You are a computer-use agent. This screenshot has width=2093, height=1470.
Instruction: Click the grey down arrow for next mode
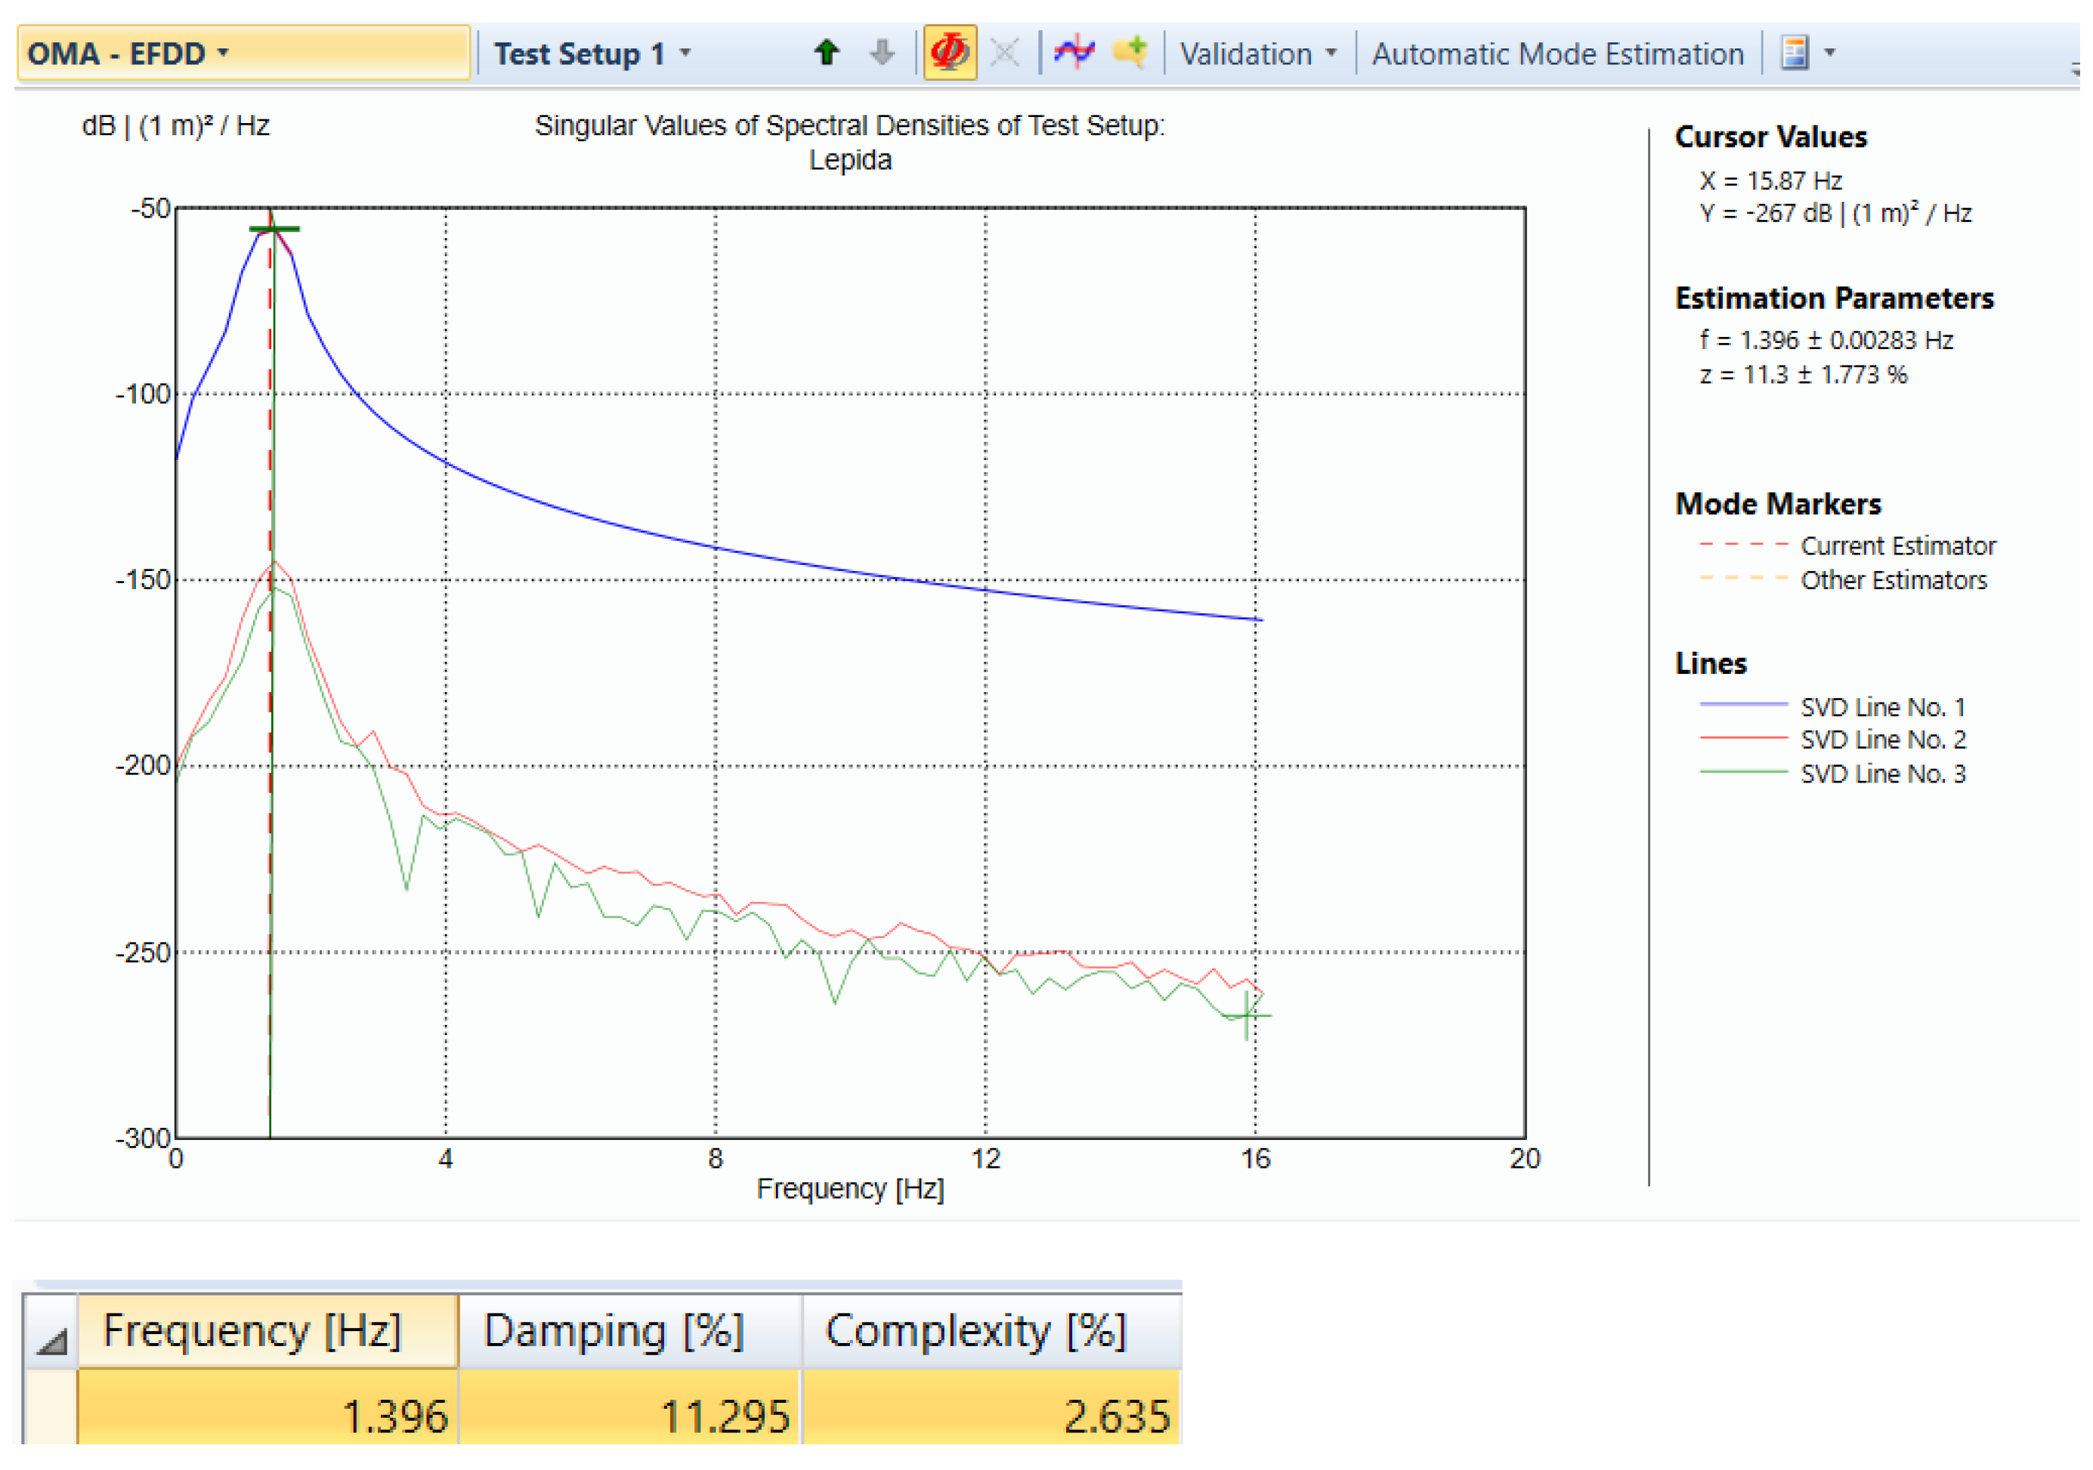pos(880,53)
